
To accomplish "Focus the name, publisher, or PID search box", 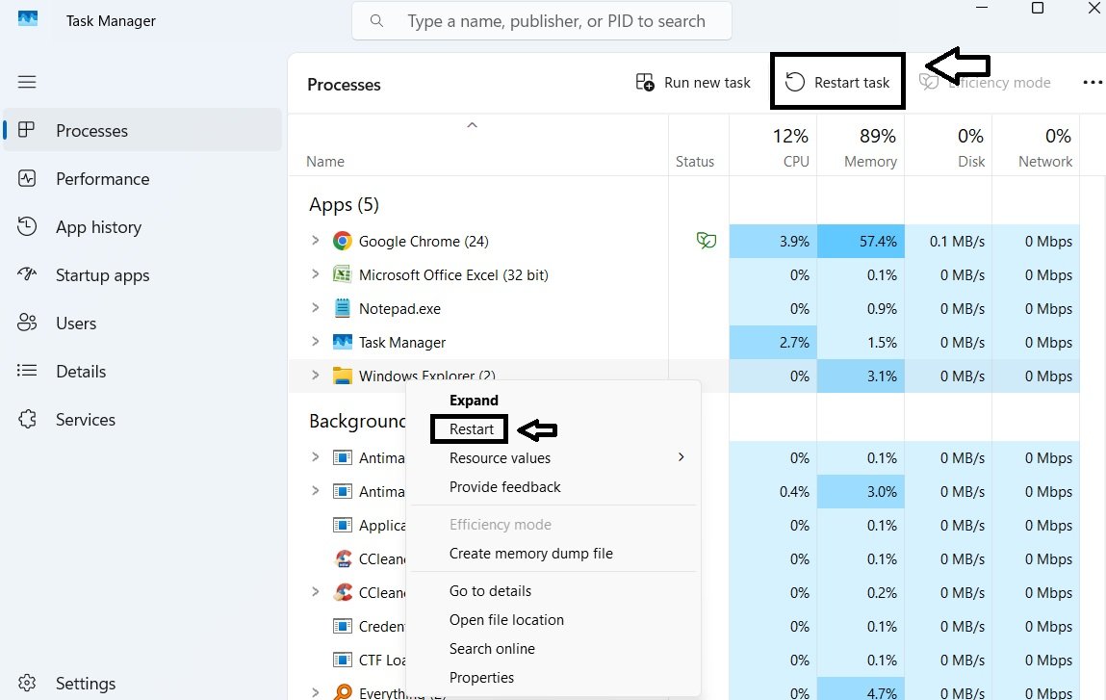I will coord(542,21).
